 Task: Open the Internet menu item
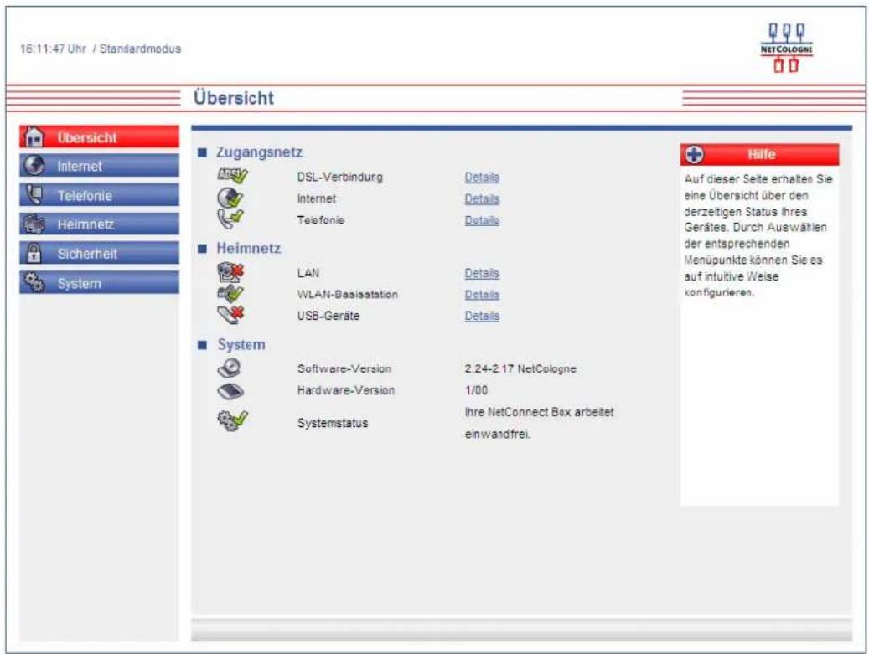coord(99,166)
